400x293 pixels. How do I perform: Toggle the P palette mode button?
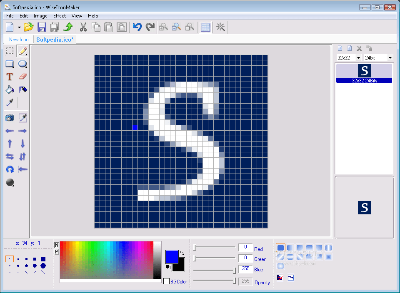click(57, 252)
